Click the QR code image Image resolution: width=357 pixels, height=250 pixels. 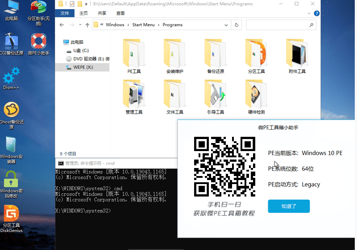[x=224, y=166]
